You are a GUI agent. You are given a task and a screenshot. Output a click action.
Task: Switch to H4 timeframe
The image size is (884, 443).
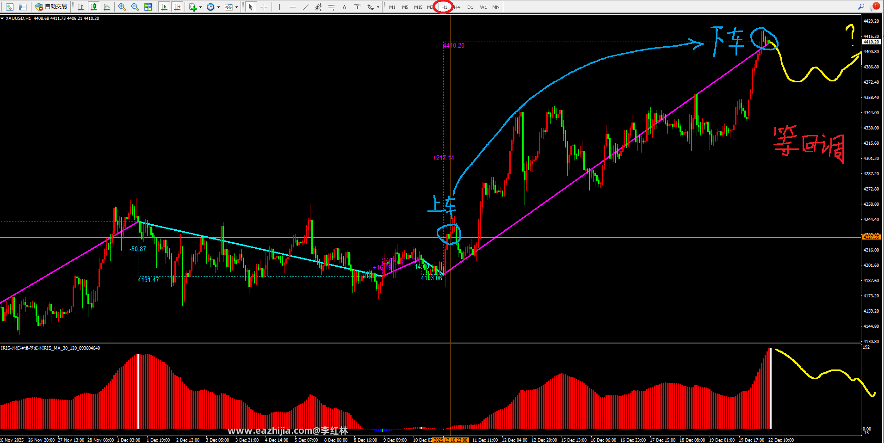click(x=457, y=7)
